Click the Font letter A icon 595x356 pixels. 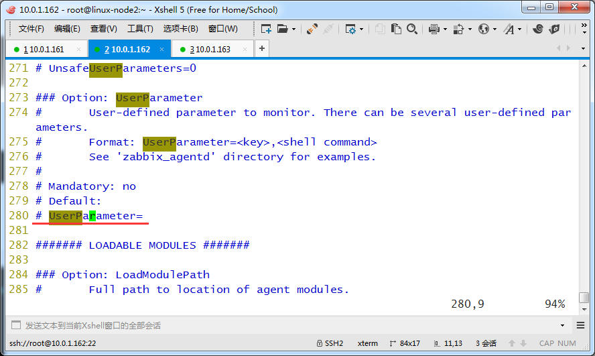[509, 29]
